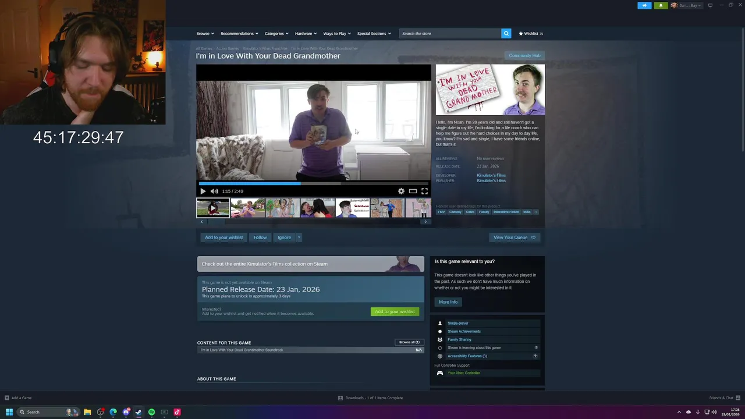Expand the Hardware menu

coord(306,33)
